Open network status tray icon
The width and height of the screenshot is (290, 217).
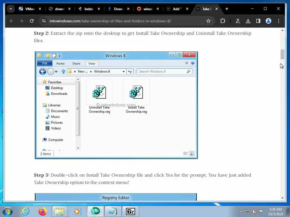[248, 212]
